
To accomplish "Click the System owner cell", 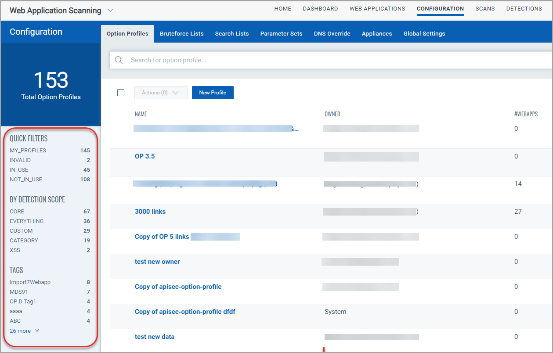I will [336, 312].
